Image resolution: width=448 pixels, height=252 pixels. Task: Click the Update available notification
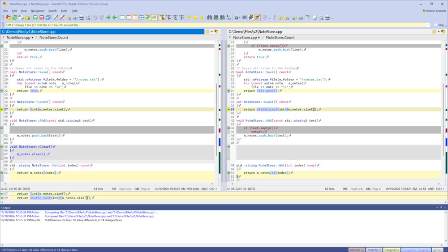tap(434, 11)
